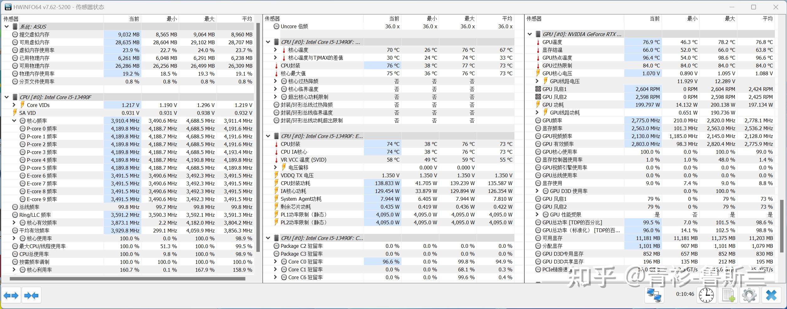
Task: Click the PL1功率限制 lightning icon
Action: [x=276, y=215]
